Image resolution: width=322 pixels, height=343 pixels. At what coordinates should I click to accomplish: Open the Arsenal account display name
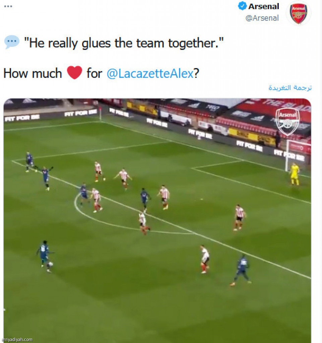tap(264, 6)
